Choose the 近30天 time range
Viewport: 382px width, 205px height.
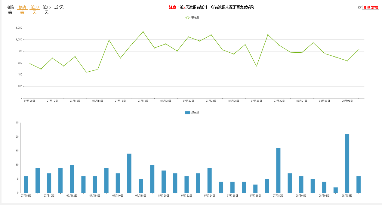(x=35, y=10)
